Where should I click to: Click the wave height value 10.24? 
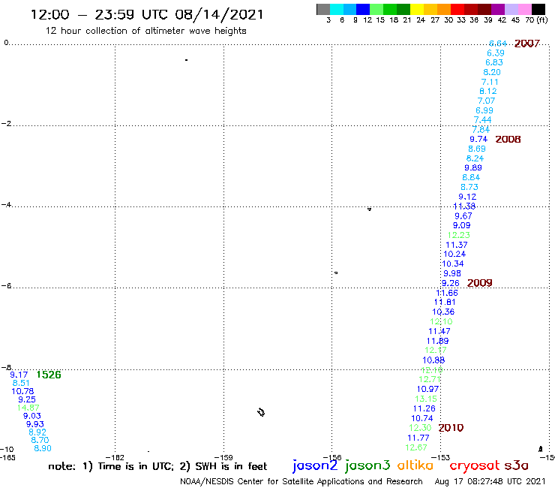point(454,254)
